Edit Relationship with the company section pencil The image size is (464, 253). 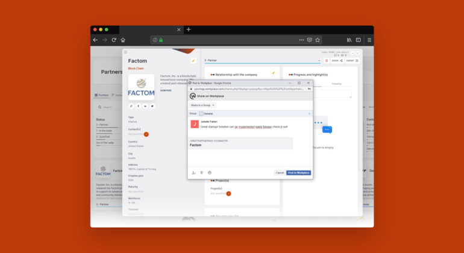pos(274,73)
